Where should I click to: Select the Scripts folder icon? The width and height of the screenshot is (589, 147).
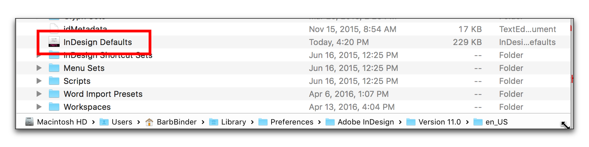54,81
